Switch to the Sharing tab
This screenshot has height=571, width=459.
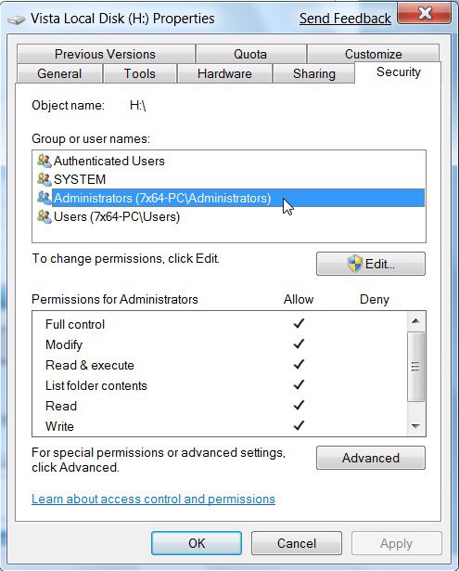[313, 73]
